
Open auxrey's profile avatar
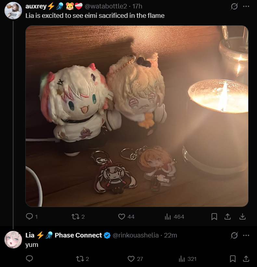click(x=13, y=11)
